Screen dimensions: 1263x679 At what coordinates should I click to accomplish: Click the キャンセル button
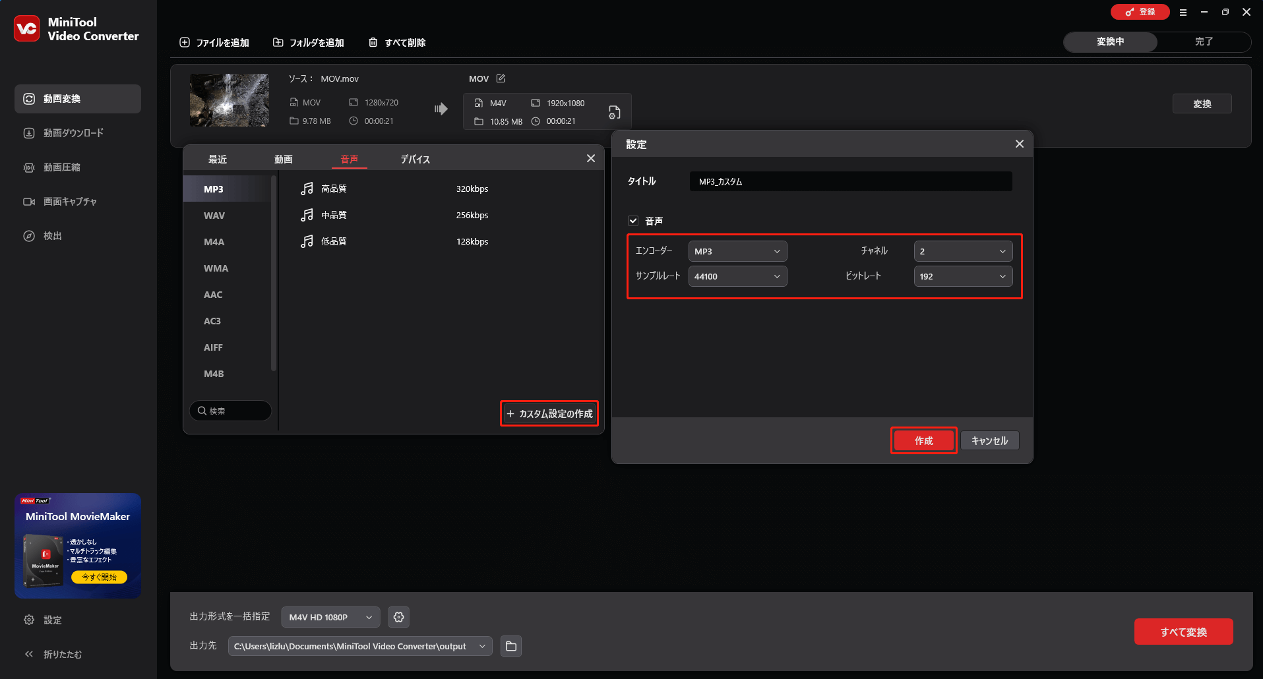coord(989,441)
